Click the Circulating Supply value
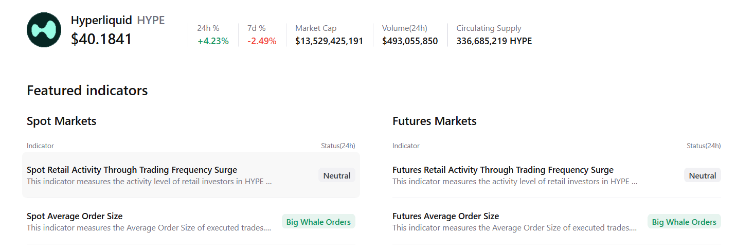Screen dimensions: 736x249 [494, 41]
